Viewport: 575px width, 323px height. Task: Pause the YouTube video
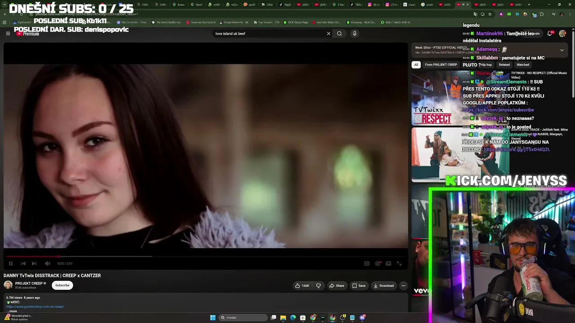(x=11, y=263)
